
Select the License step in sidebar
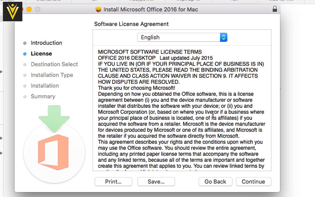(41, 54)
